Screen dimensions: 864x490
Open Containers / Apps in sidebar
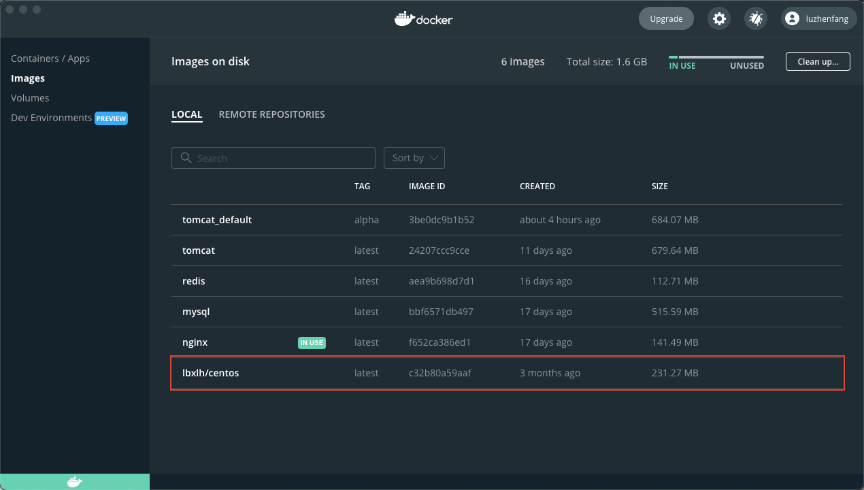click(x=50, y=59)
